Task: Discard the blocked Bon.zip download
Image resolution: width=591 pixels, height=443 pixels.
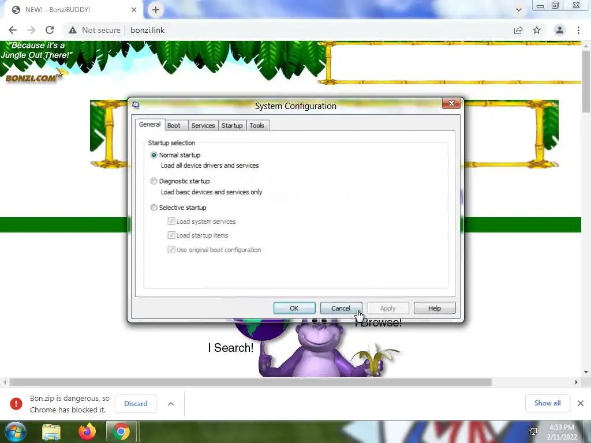Action: coord(136,403)
